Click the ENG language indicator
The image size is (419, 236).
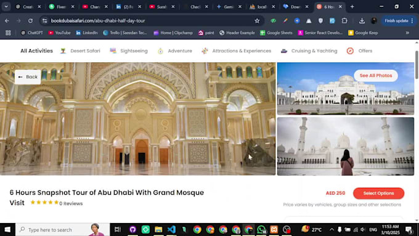tap(373, 230)
